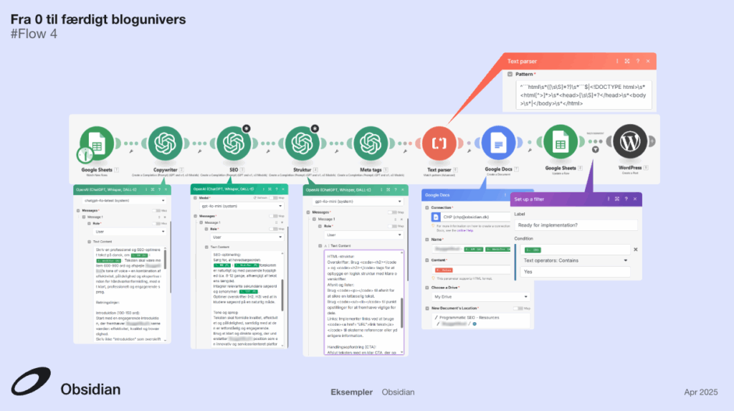The width and height of the screenshot is (734, 411).
Task: Collapse Message 1 in Copywriter panel
Action: [84, 217]
